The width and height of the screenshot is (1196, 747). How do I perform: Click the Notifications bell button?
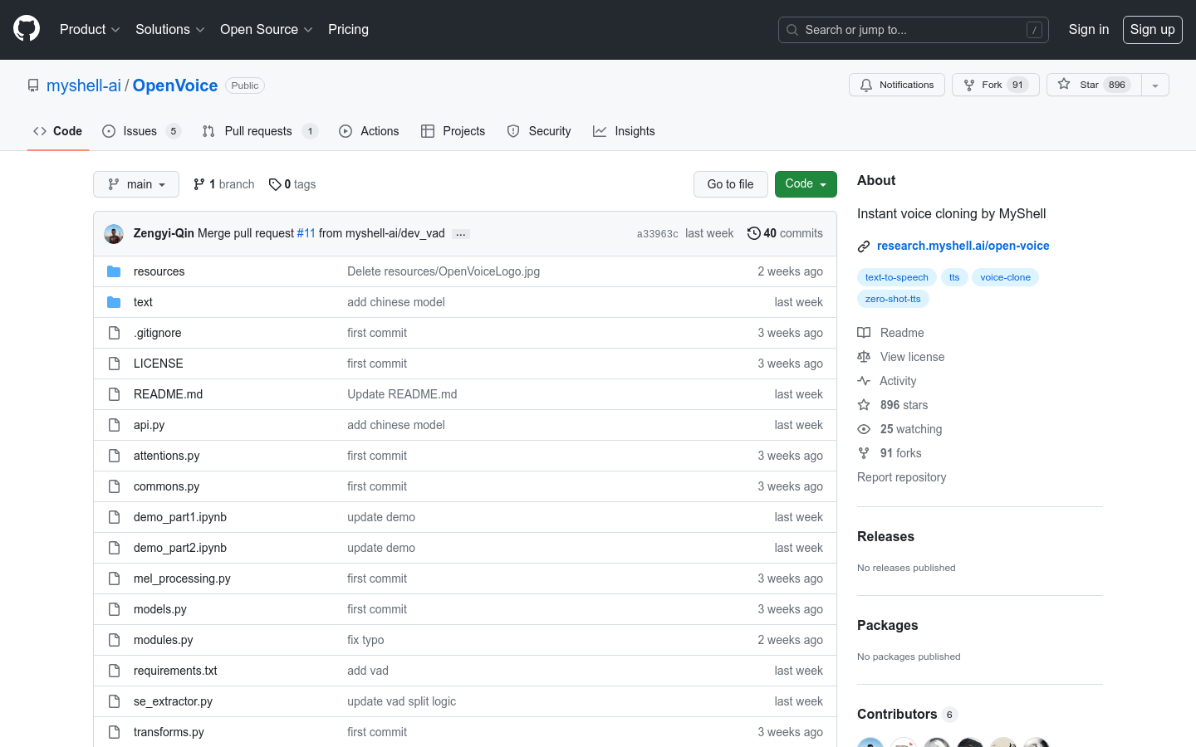pos(897,85)
